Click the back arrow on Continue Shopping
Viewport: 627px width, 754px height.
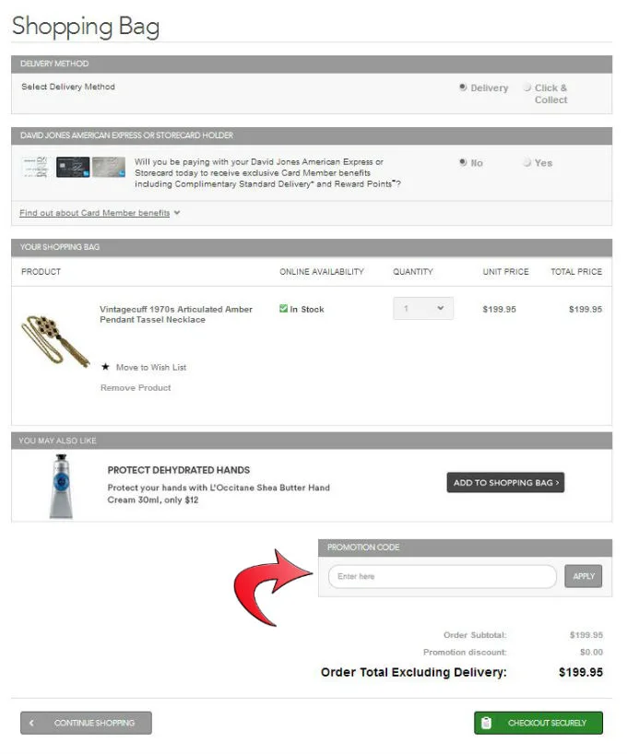[31, 723]
